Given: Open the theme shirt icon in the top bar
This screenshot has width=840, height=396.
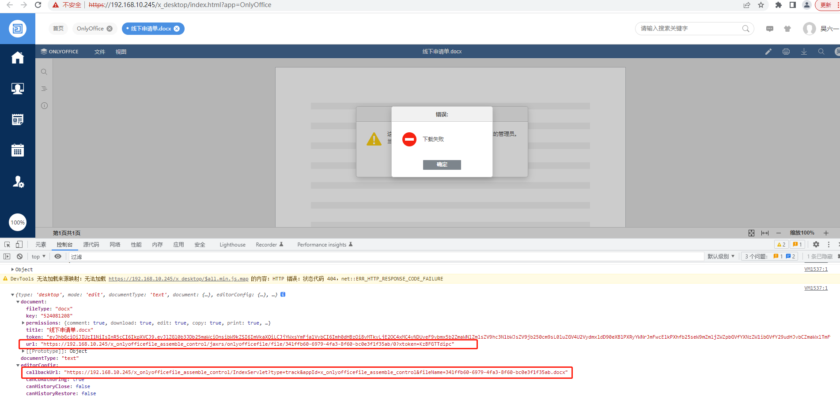Looking at the screenshot, I should [787, 29].
